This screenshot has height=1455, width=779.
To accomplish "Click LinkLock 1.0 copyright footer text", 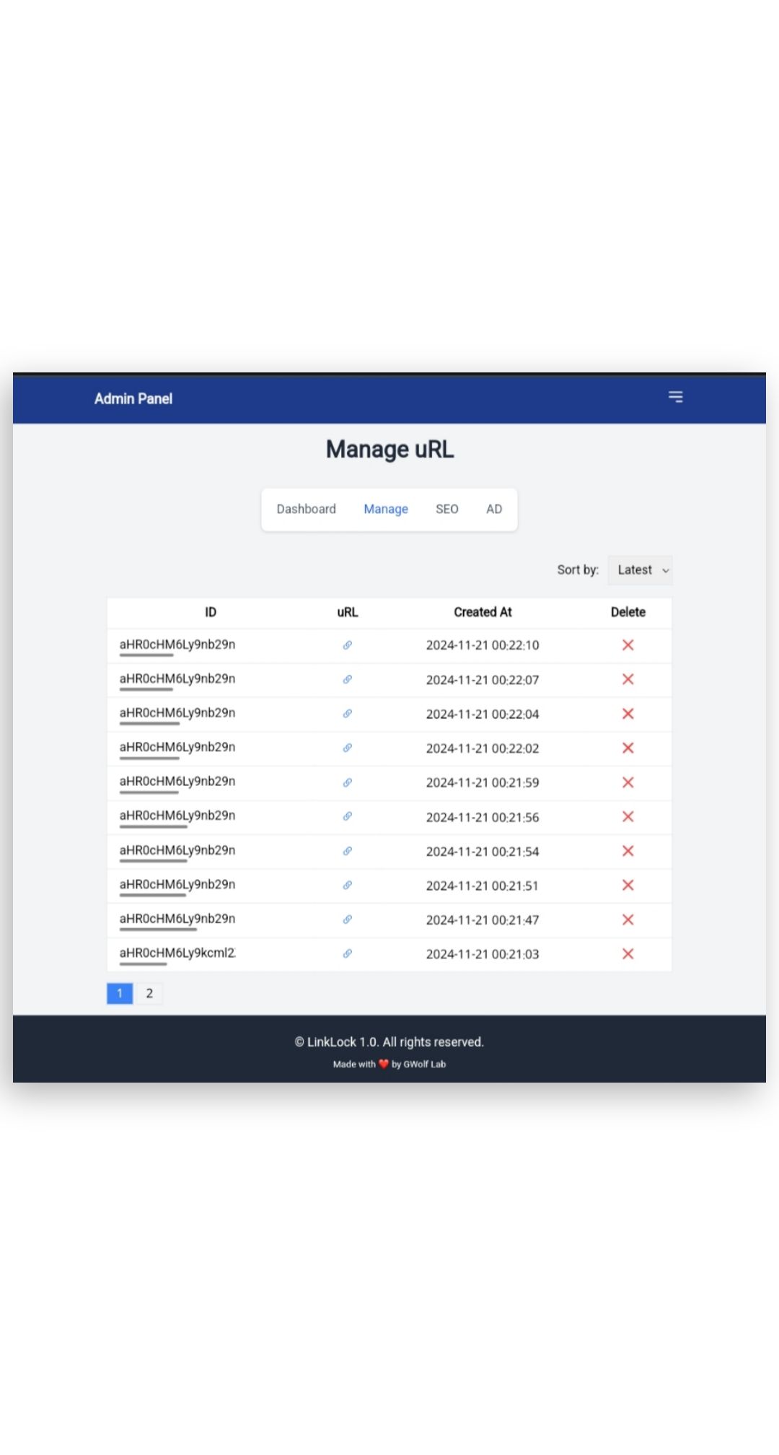I will (389, 1042).
